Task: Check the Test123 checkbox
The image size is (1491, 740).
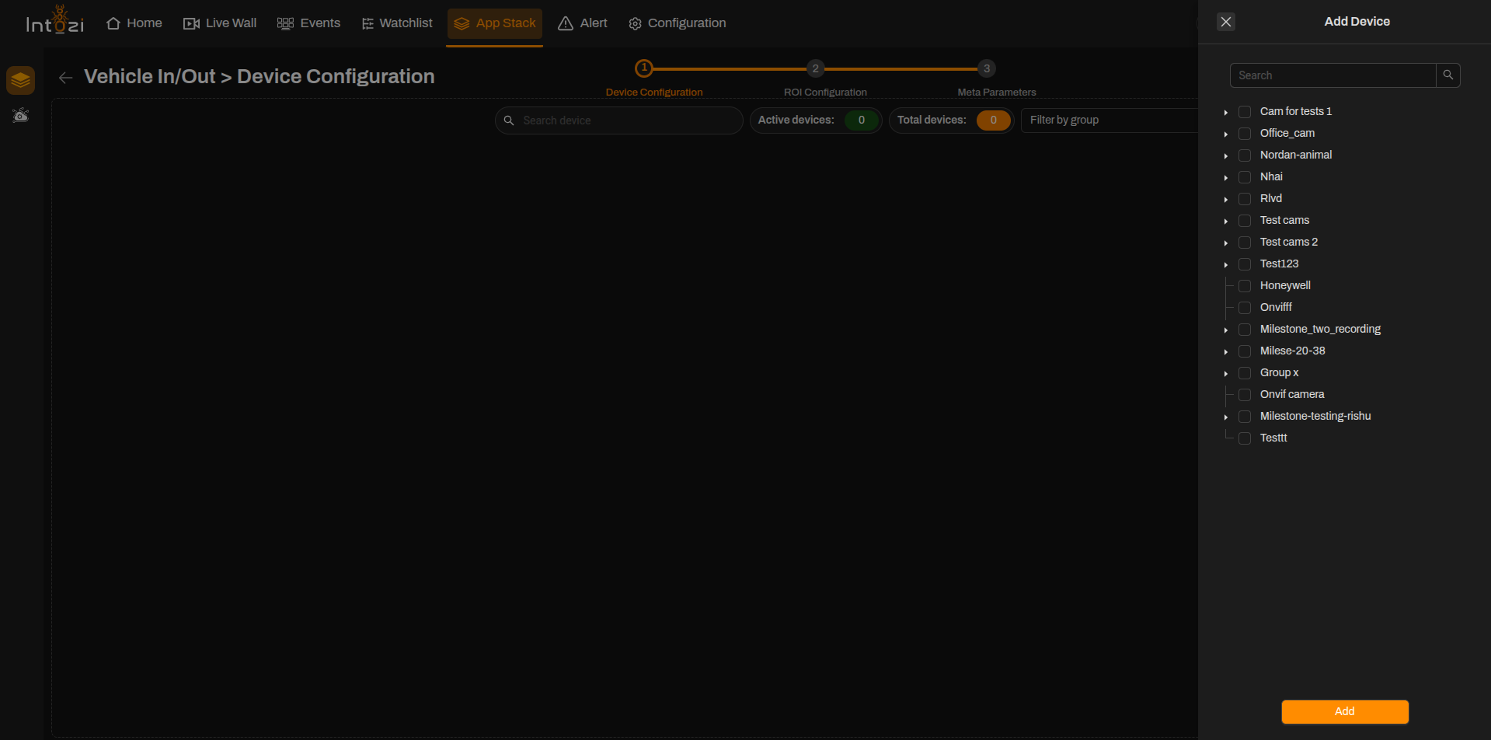Action: (1245, 264)
